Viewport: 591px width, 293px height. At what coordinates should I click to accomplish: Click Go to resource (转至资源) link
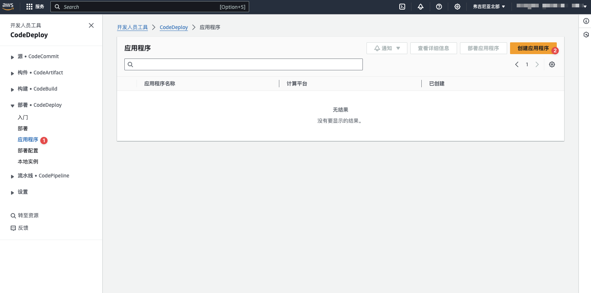28,215
